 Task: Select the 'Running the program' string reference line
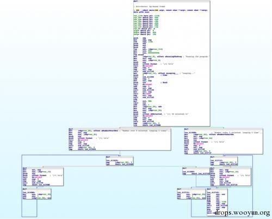[x=171, y=56]
